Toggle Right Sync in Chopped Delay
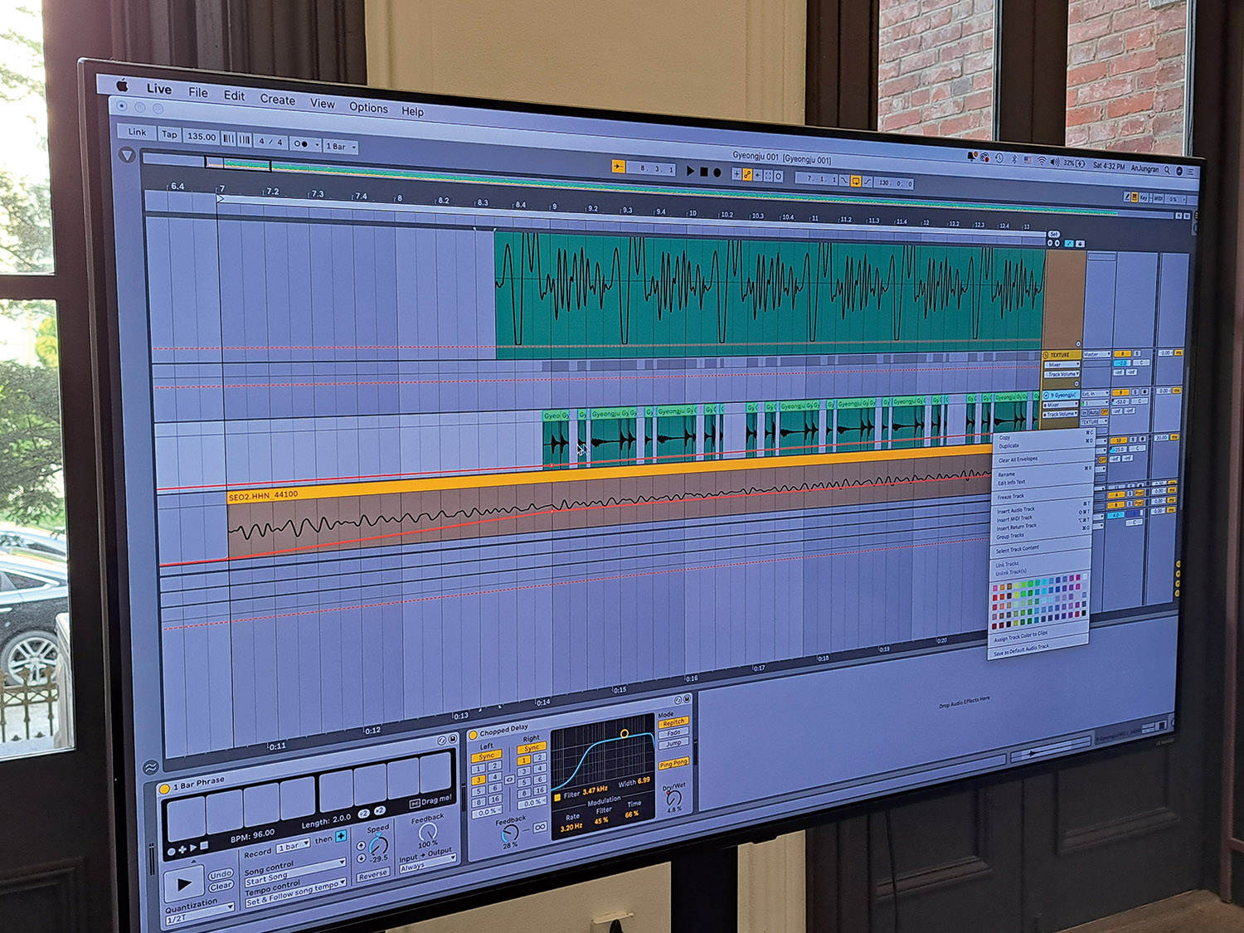Image resolution: width=1244 pixels, height=933 pixels. click(x=532, y=748)
